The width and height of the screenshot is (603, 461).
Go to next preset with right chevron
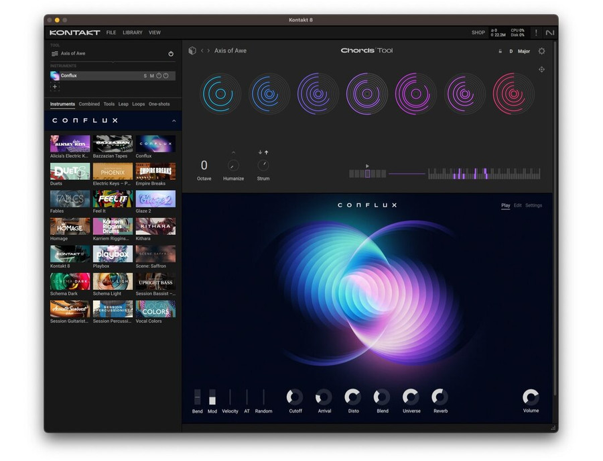(208, 50)
